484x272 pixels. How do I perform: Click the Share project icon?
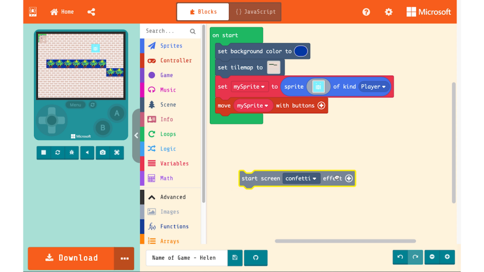[91, 12]
